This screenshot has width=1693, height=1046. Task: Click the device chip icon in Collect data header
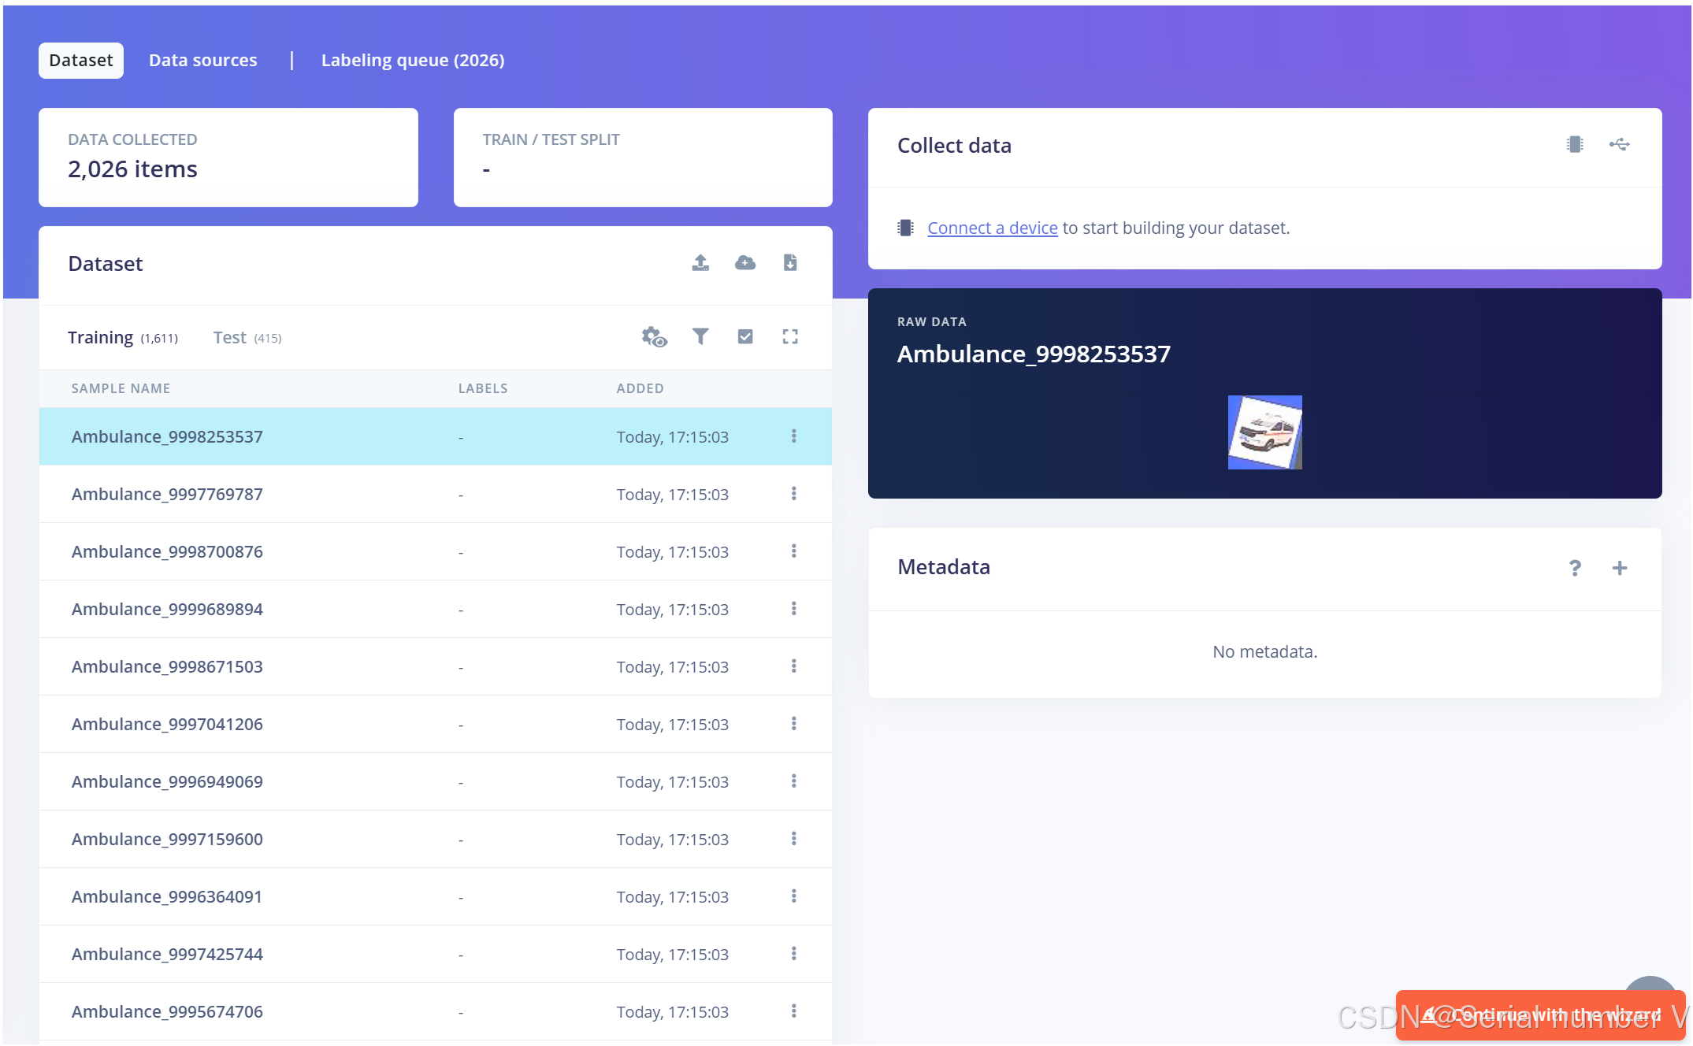click(1574, 144)
